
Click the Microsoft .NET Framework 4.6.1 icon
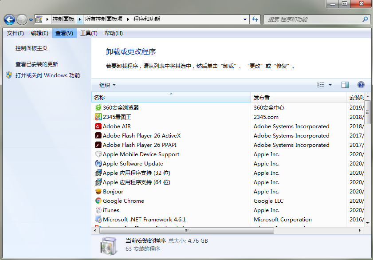[x=98, y=219]
